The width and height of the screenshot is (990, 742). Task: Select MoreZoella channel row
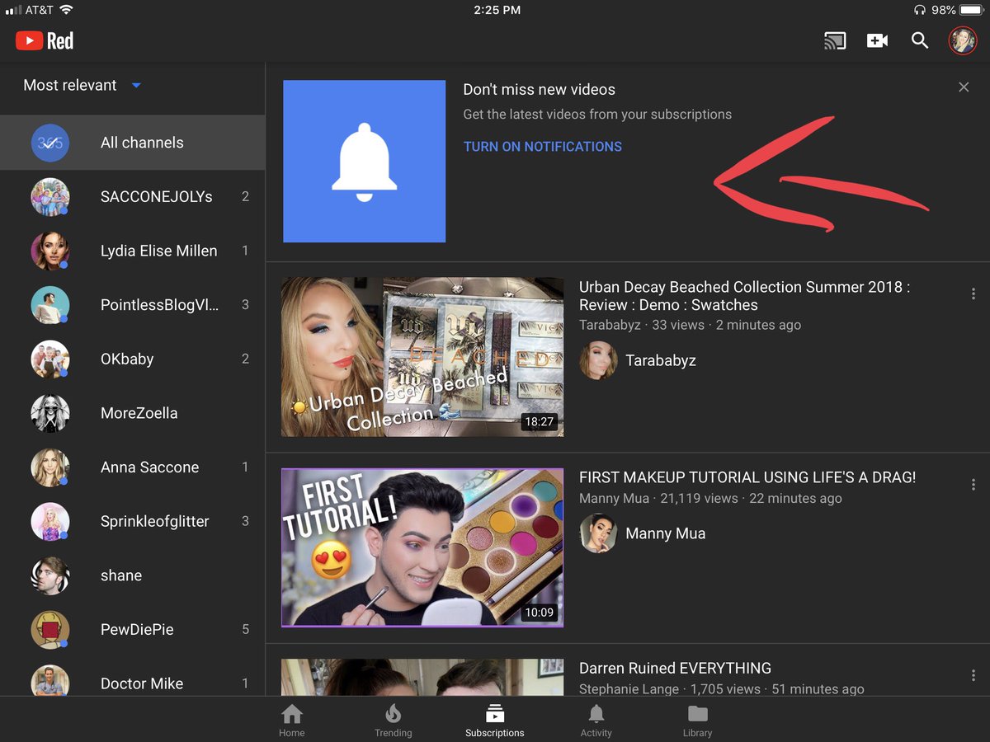[132, 413]
